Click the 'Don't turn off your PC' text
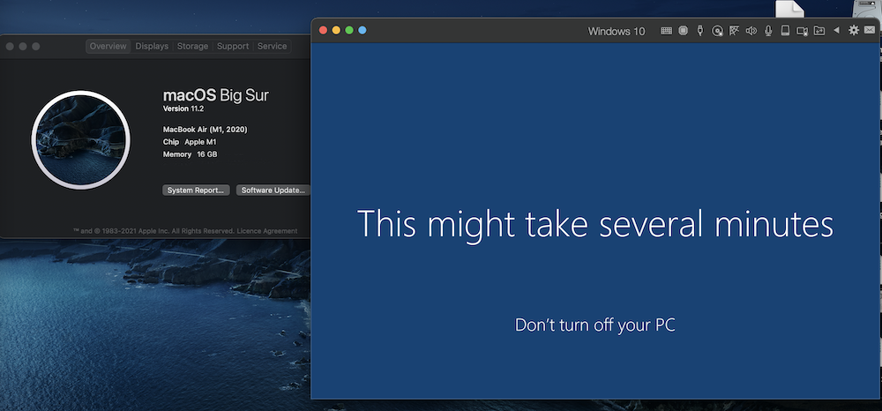This screenshot has width=882, height=411. point(594,325)
